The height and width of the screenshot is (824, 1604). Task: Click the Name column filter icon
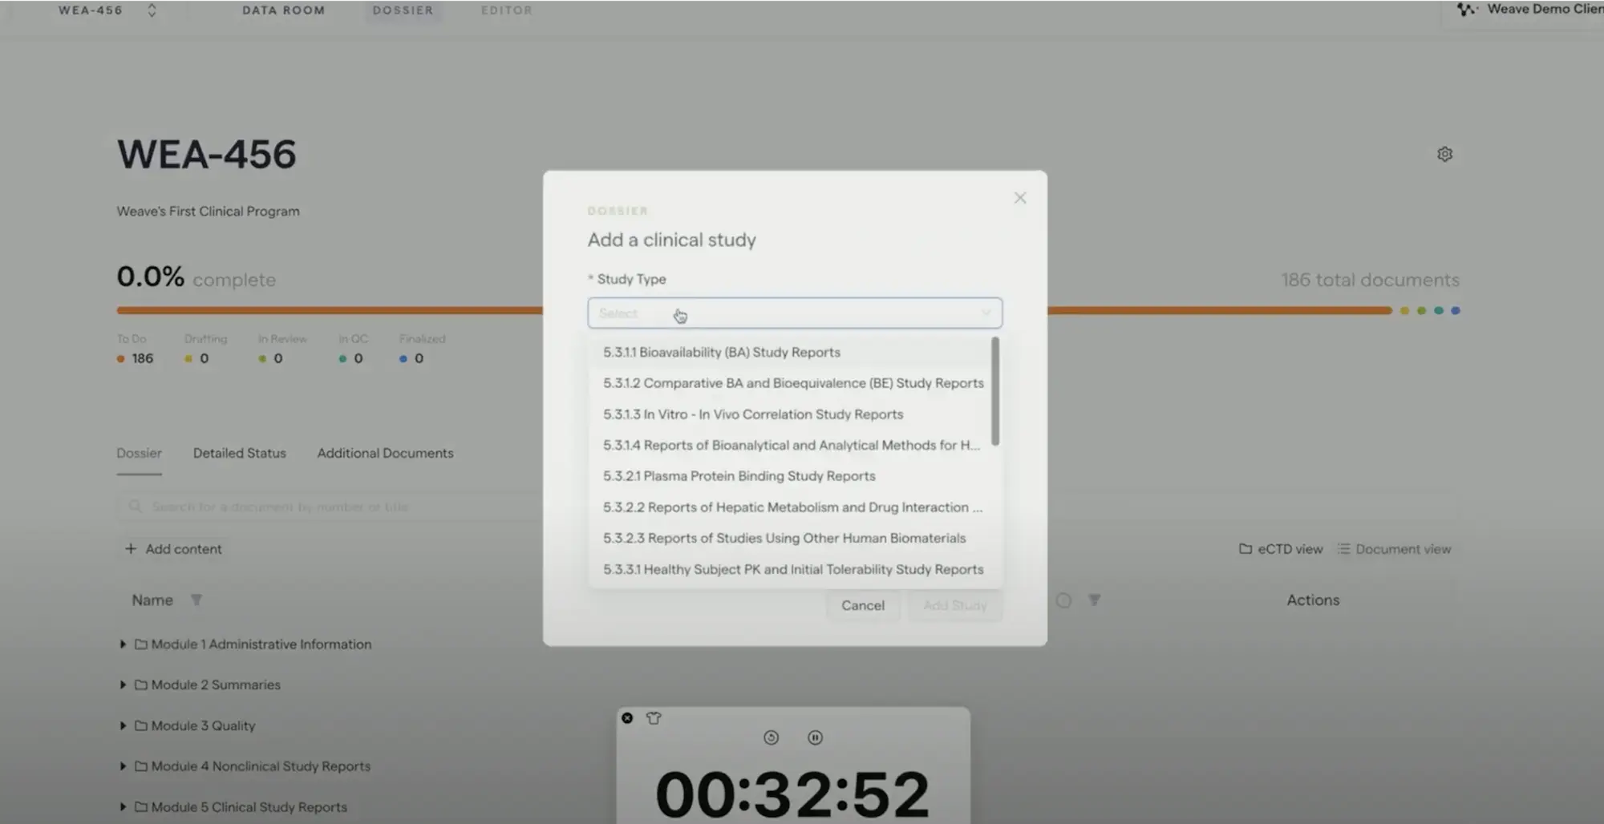[x=196, y=600]
